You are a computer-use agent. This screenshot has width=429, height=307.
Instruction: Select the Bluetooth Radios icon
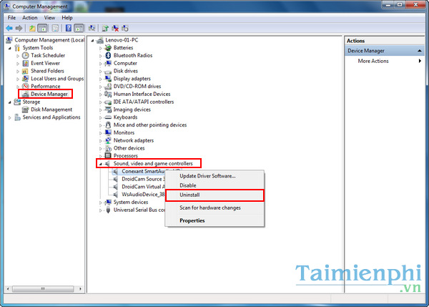[109, 56]
